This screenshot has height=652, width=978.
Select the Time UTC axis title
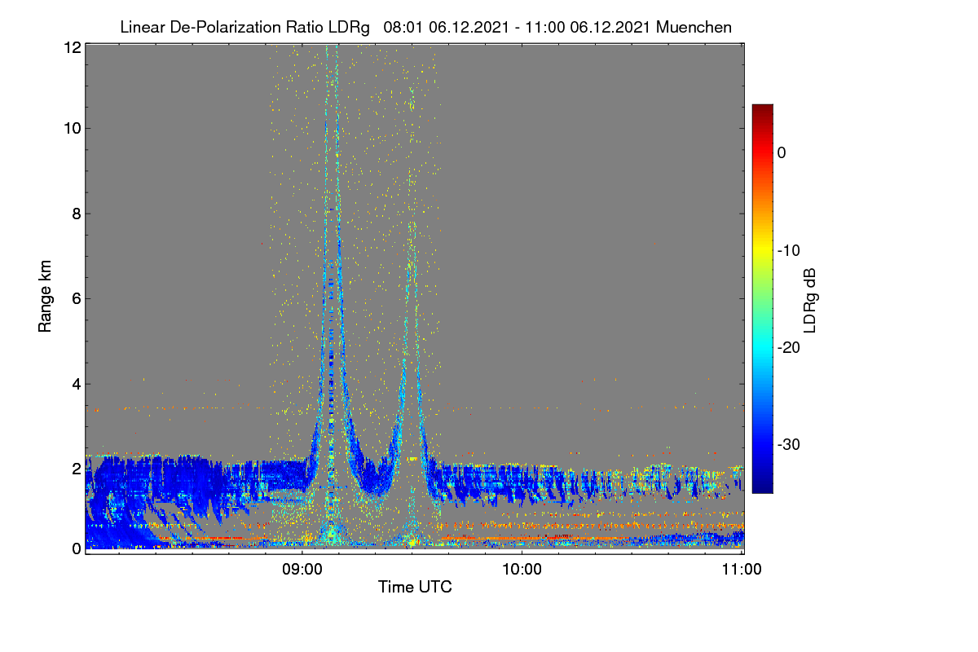click(x=415, y=587)
